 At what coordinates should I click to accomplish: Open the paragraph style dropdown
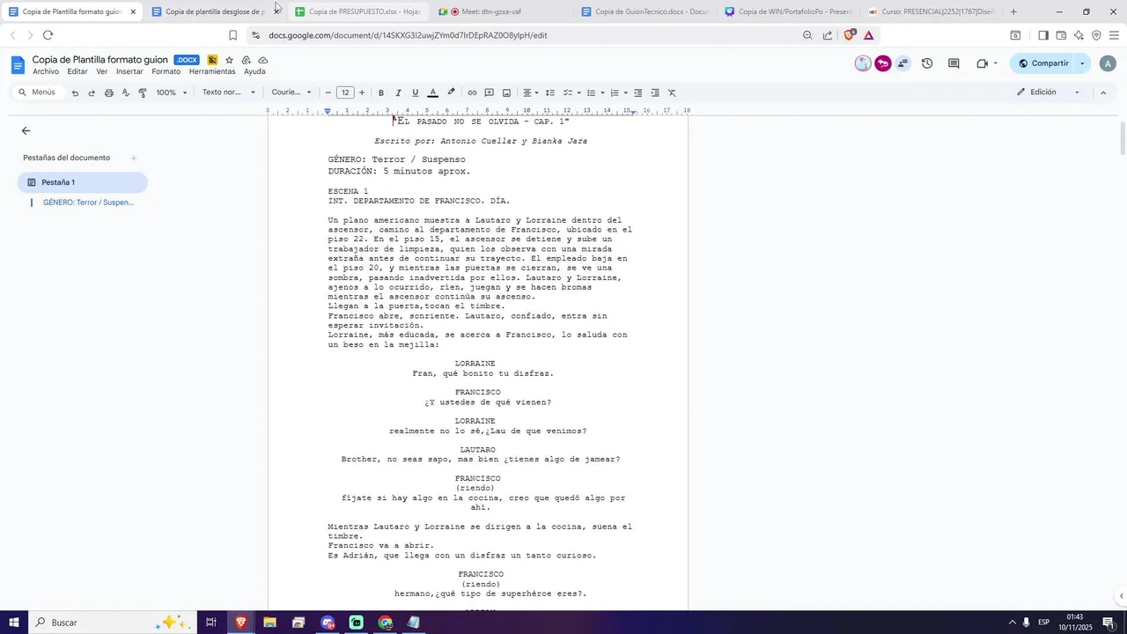(x=229, y=92)
